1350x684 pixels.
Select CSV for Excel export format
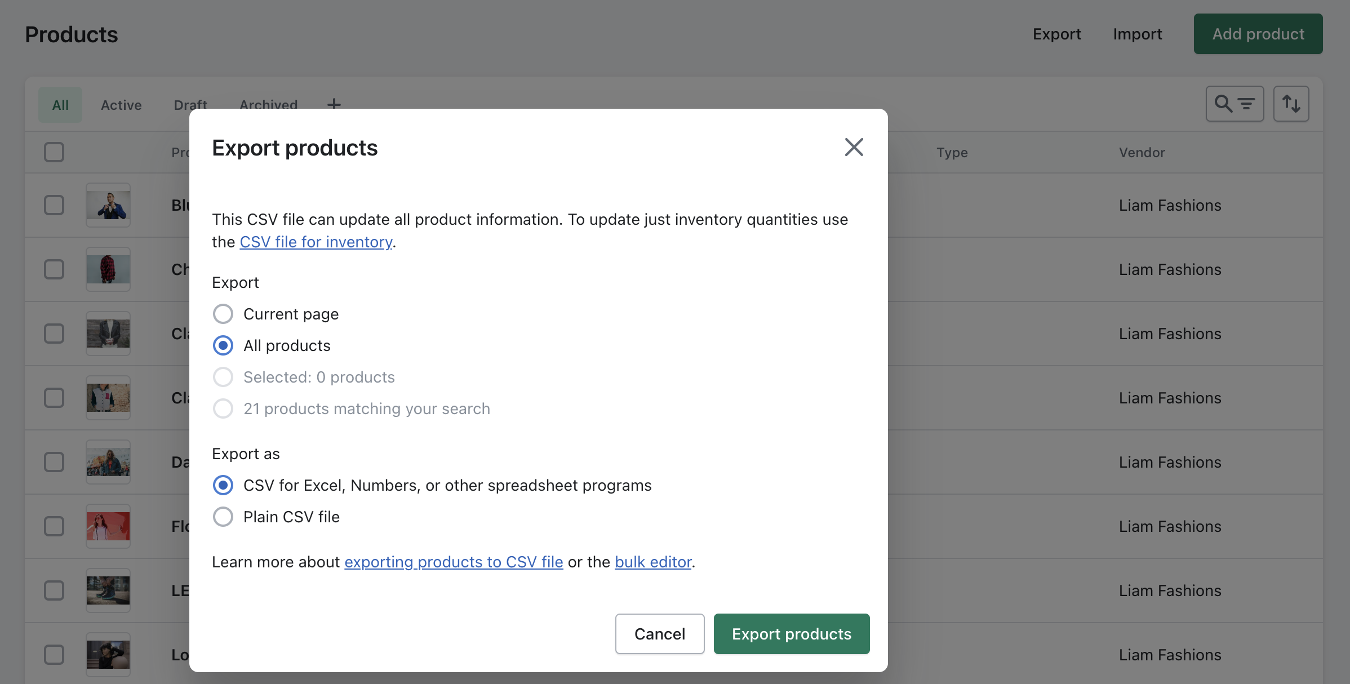point(223,485)
